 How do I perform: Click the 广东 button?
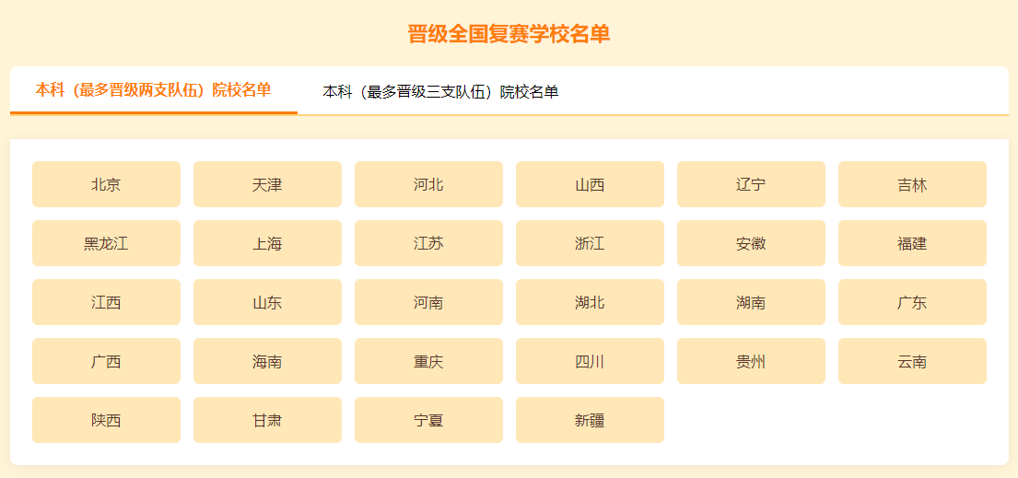click(x=912, y=302)
